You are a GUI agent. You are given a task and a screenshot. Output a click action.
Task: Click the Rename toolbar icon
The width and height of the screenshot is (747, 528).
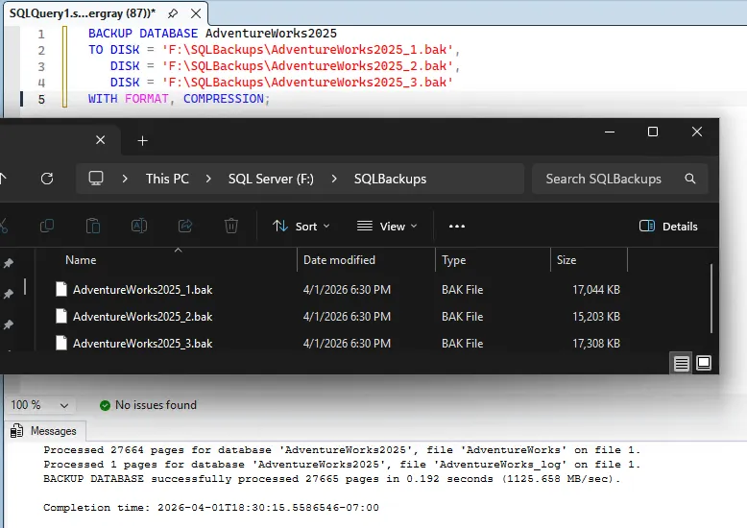point(138,226)
